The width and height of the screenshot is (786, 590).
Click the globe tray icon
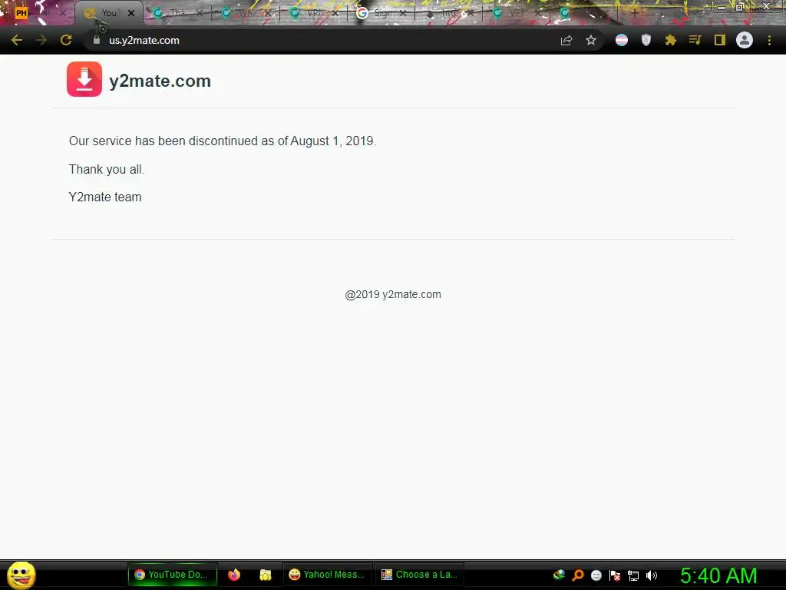coord(560,575)
